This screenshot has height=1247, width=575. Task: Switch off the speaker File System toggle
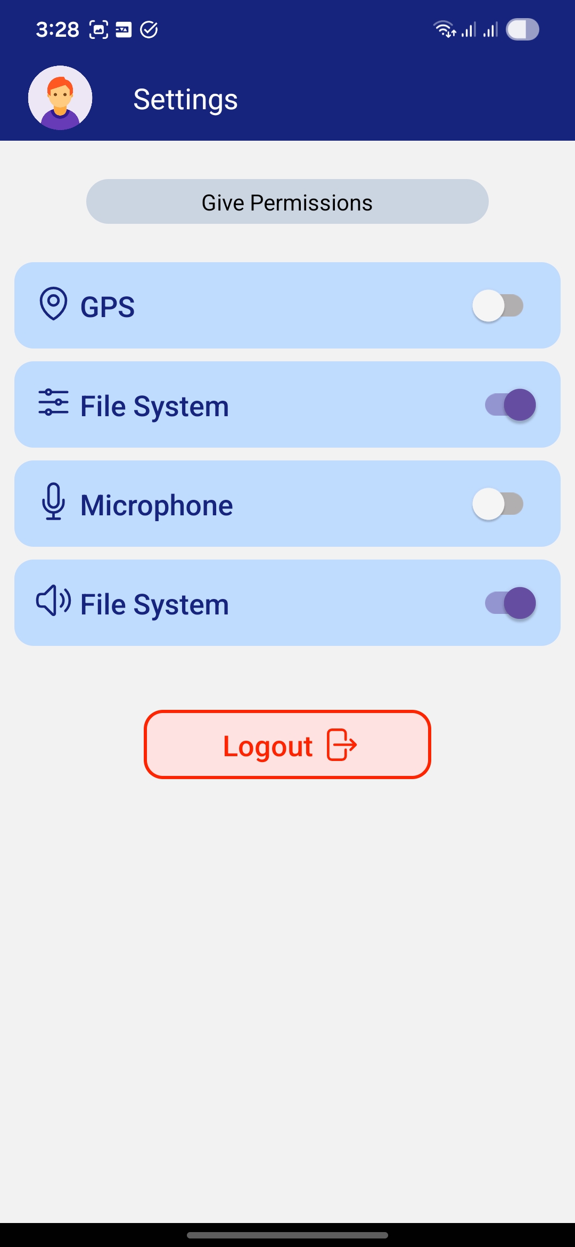point(510,603)
